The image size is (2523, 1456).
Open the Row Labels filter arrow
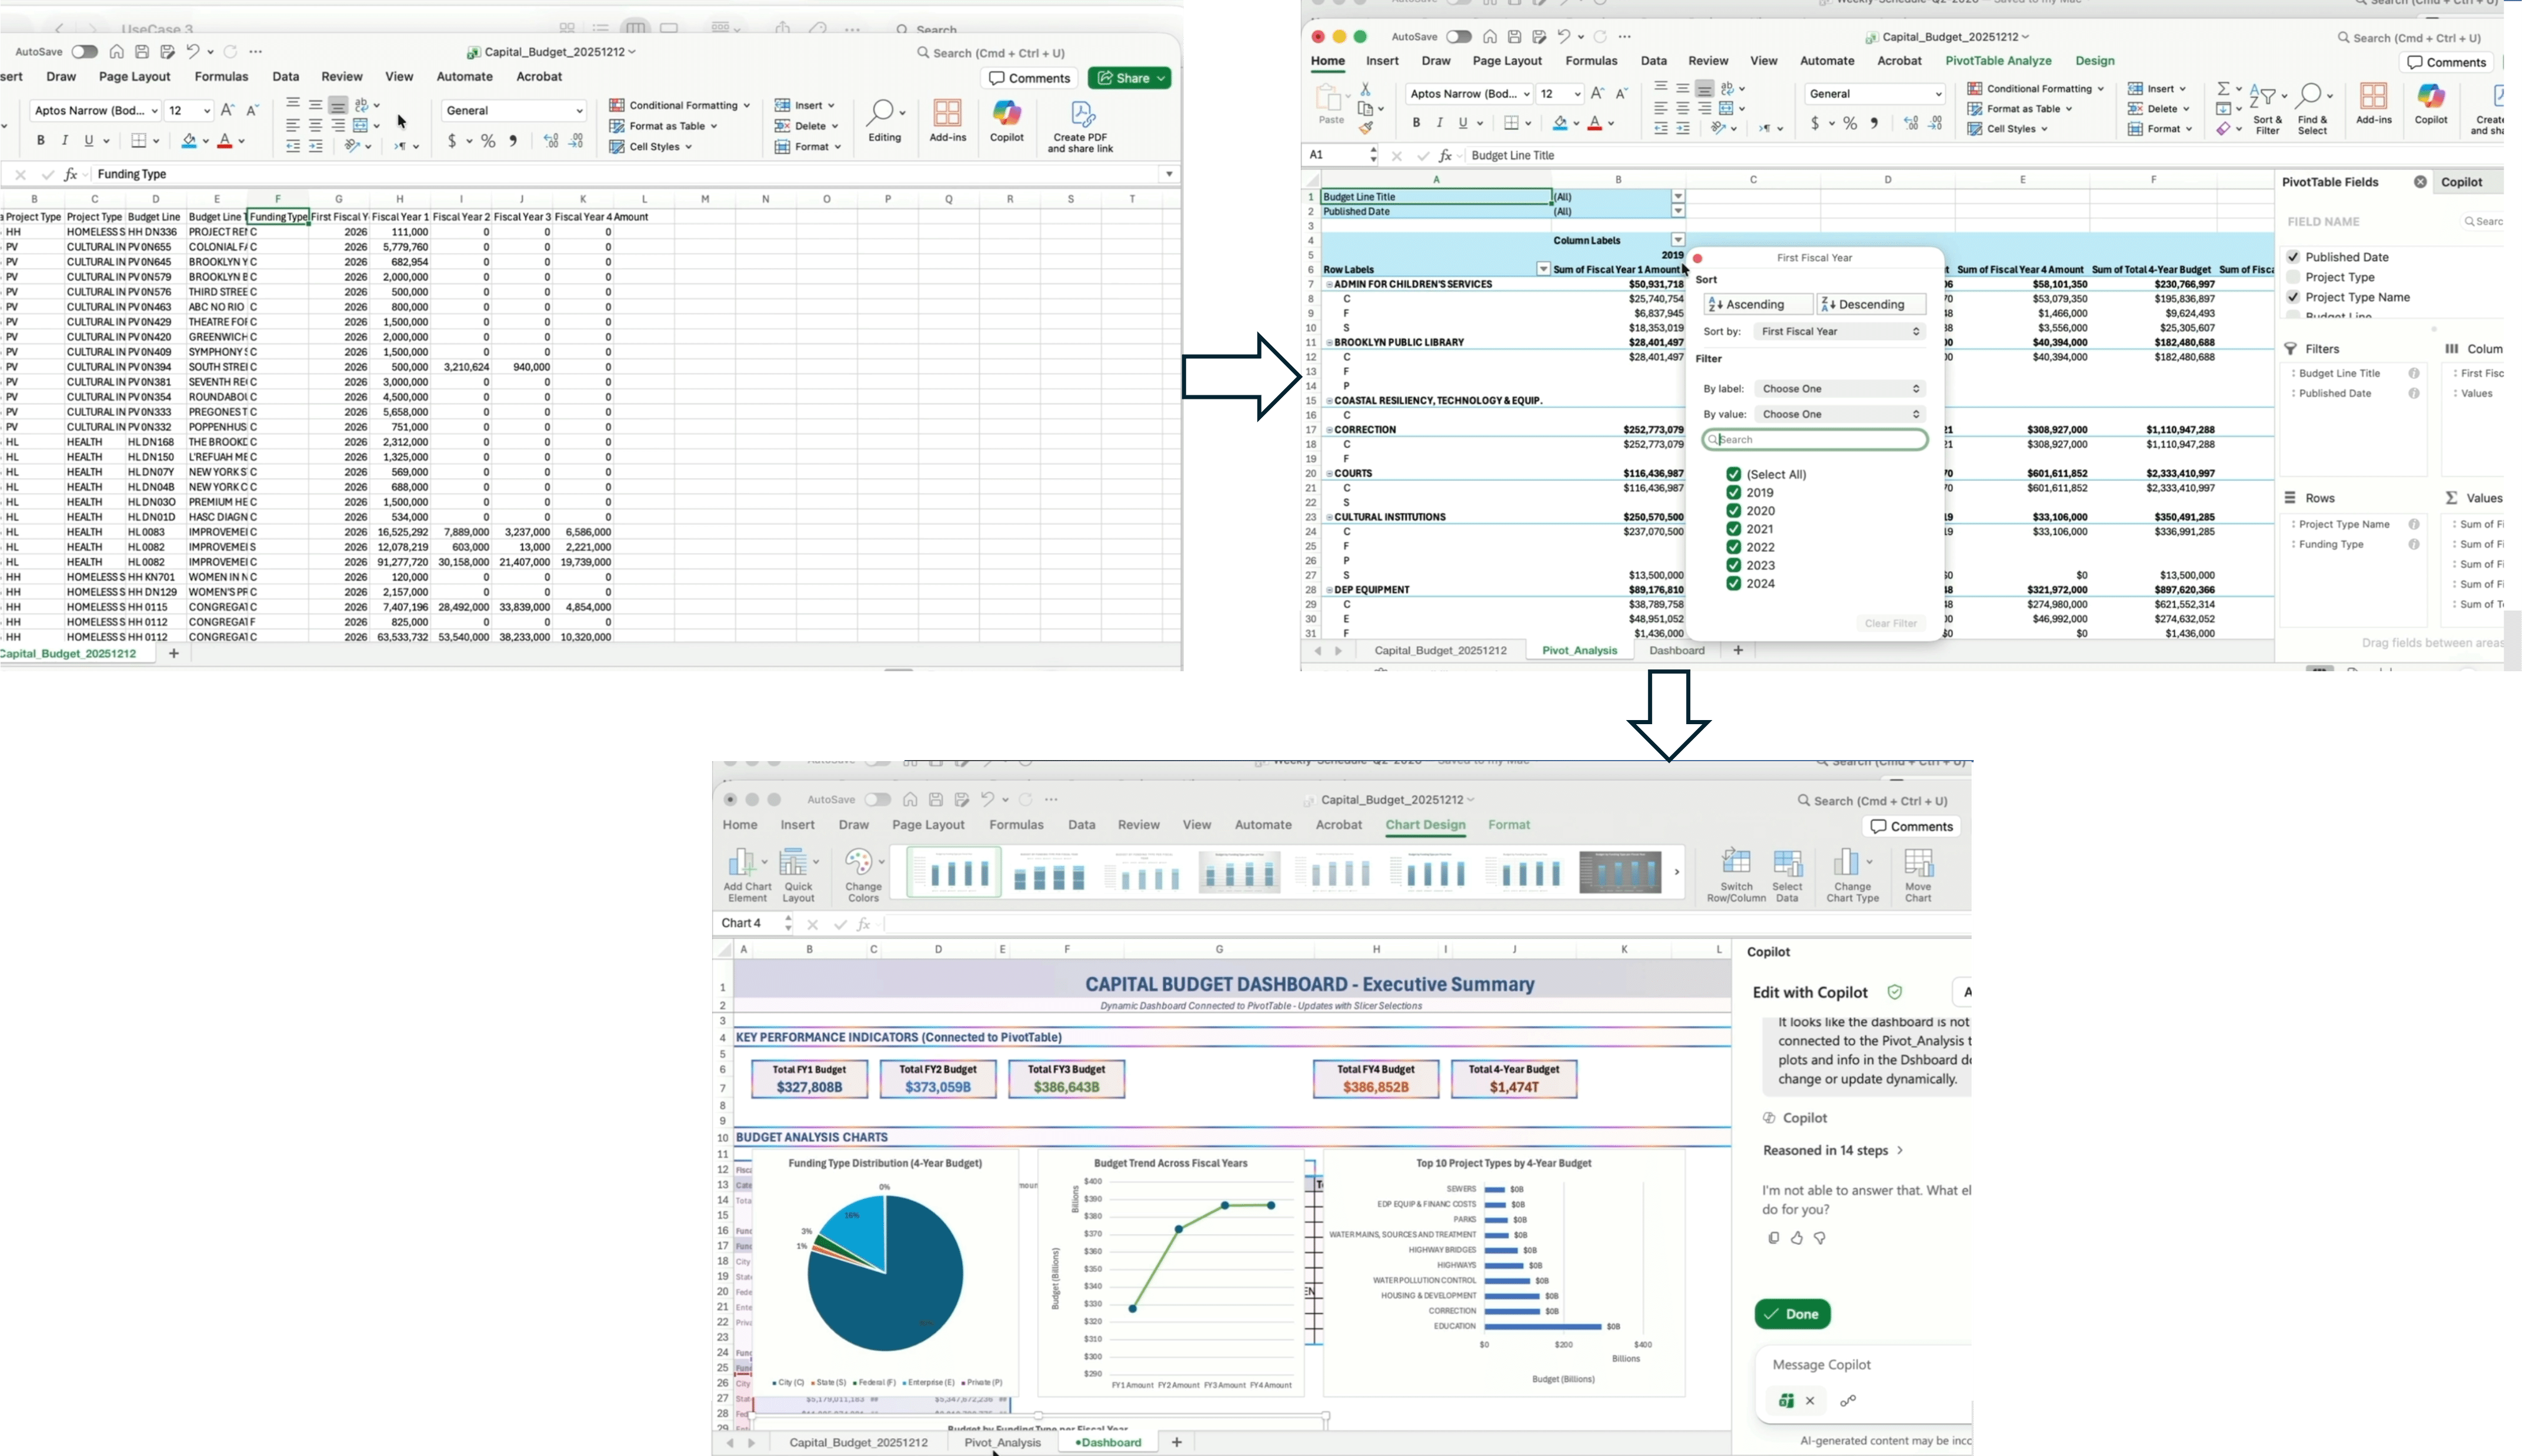[1543, 269]
